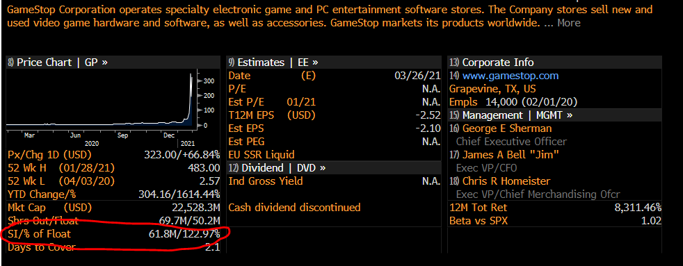Image resolution: width=683 pixels, height=266 pixels.
Task: Open the Price Chart GP panel header
Action: [113, 62]
